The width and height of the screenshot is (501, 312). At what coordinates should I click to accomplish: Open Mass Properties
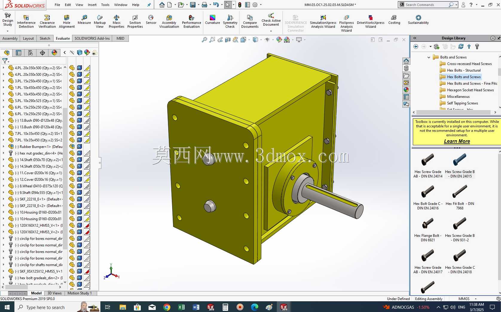click(x=116, y=21)
